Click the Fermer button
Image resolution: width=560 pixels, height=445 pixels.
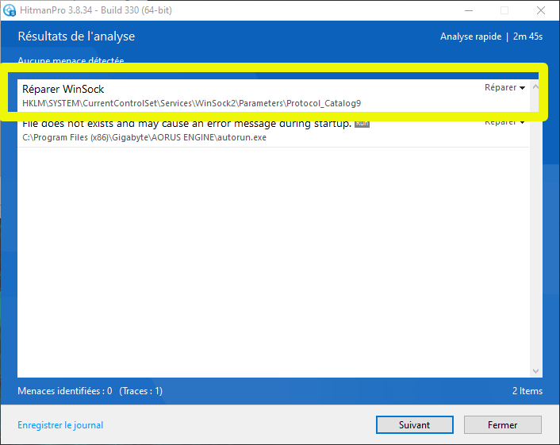[x=503, y=424]
